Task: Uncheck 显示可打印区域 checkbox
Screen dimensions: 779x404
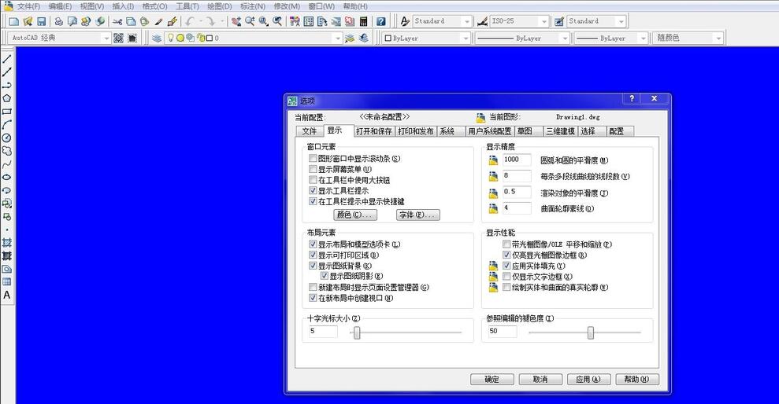Action: (x=313, y=255)
